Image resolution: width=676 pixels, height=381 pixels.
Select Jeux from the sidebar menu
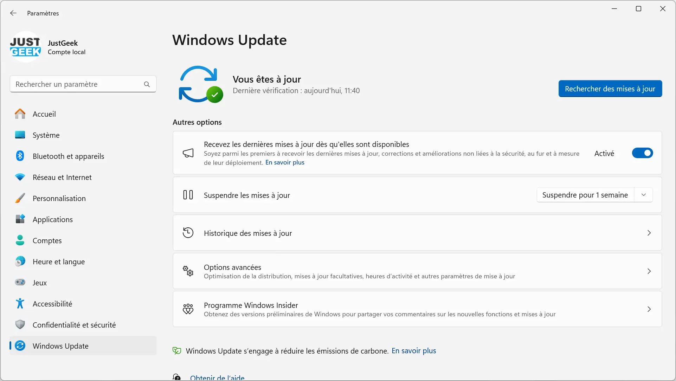(39, 283)
